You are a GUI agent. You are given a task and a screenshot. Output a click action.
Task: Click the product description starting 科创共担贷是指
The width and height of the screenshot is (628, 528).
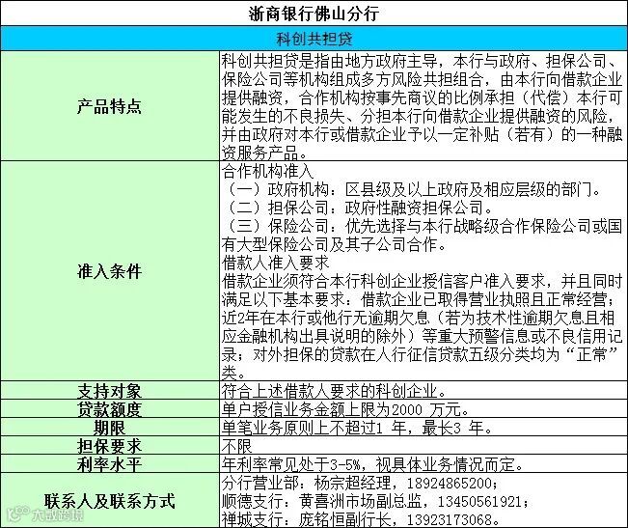click(x=423, y=106)
